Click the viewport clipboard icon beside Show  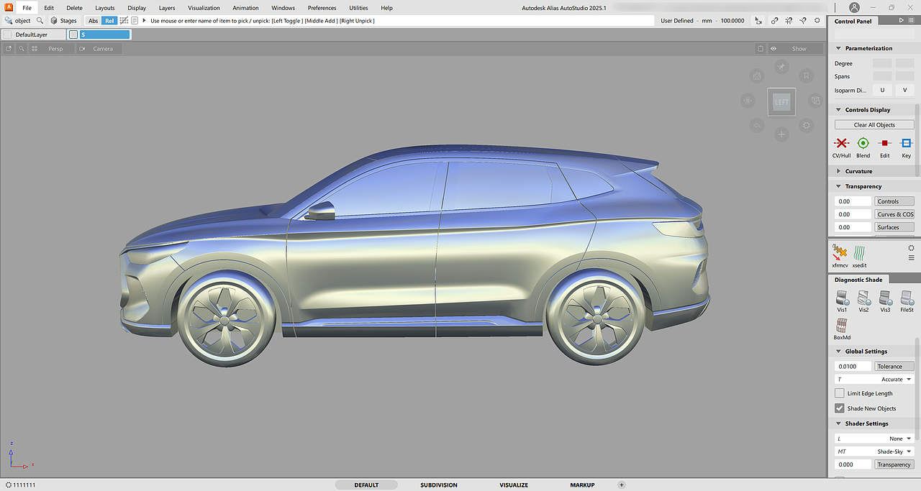tap(761, 49)
